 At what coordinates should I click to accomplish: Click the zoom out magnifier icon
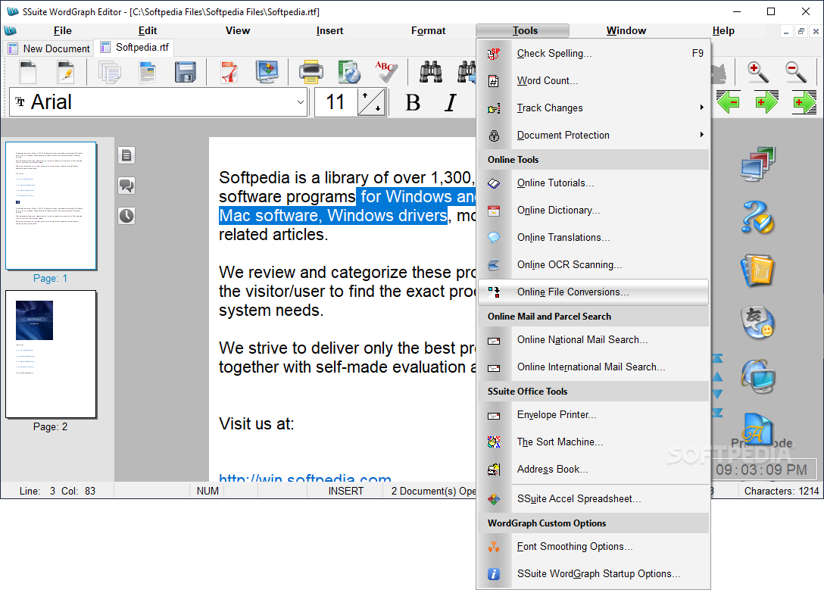point(796,72)
